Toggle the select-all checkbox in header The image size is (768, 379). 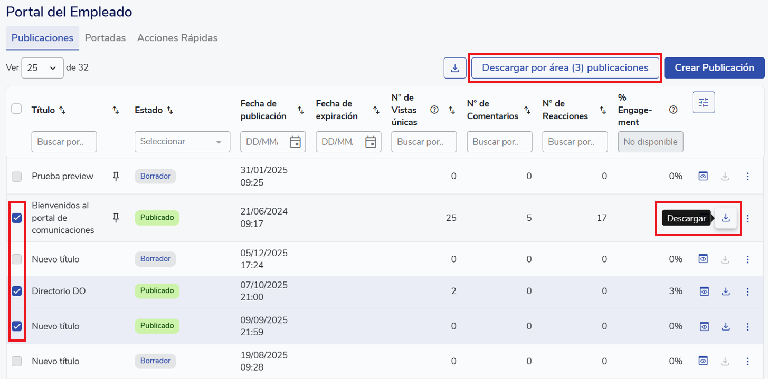16,109
